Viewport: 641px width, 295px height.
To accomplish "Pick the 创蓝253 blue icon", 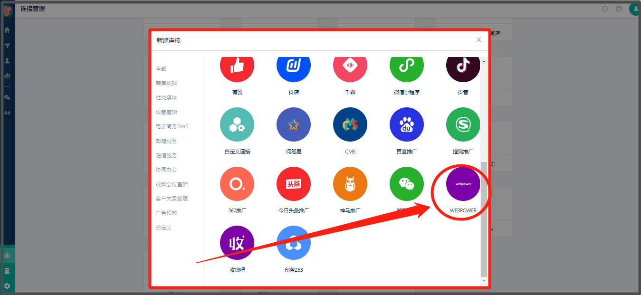I will click(294, 243).
